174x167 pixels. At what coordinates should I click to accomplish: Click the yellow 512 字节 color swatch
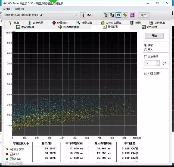7,149
